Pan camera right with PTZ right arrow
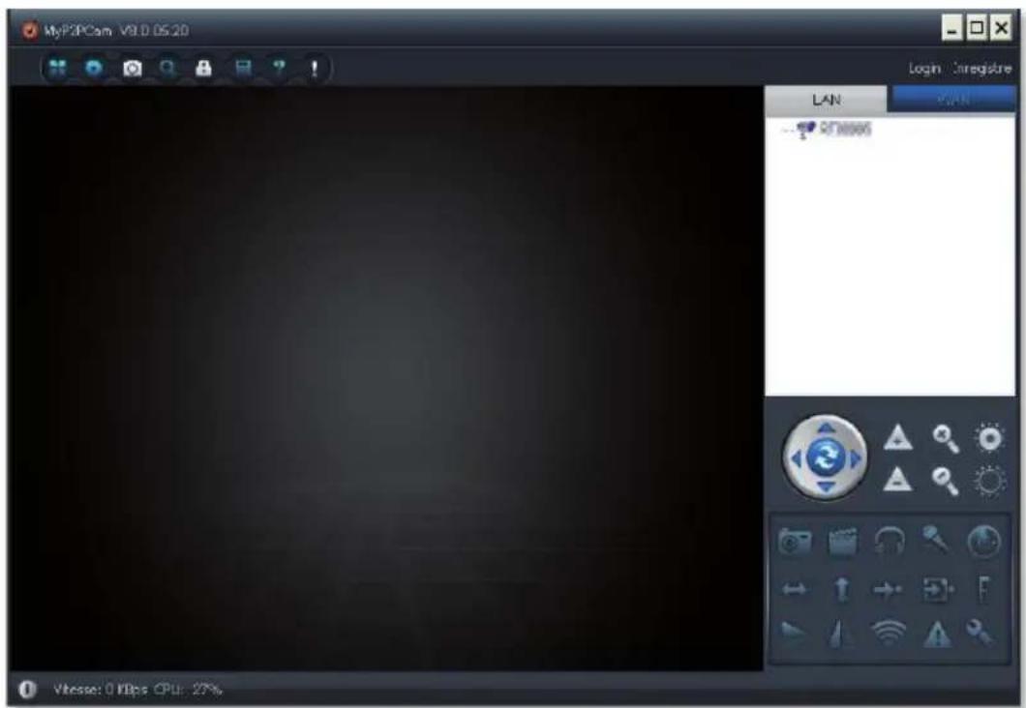Screen dimensions: 1026x708 [856, 458]
